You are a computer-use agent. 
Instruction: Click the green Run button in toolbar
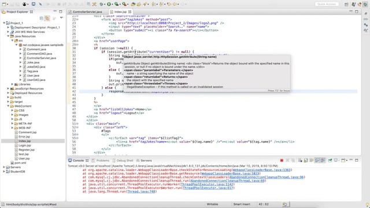coord(109,4)
